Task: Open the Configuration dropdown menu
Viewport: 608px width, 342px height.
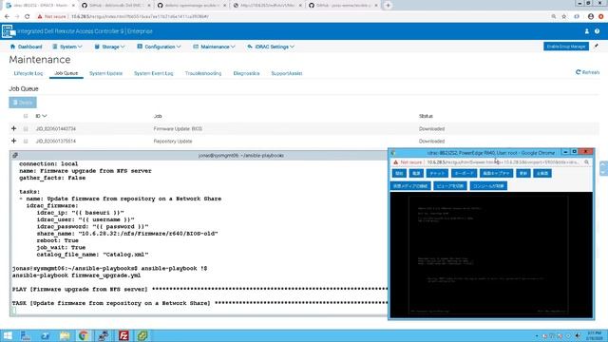Action: pos(159,47)
